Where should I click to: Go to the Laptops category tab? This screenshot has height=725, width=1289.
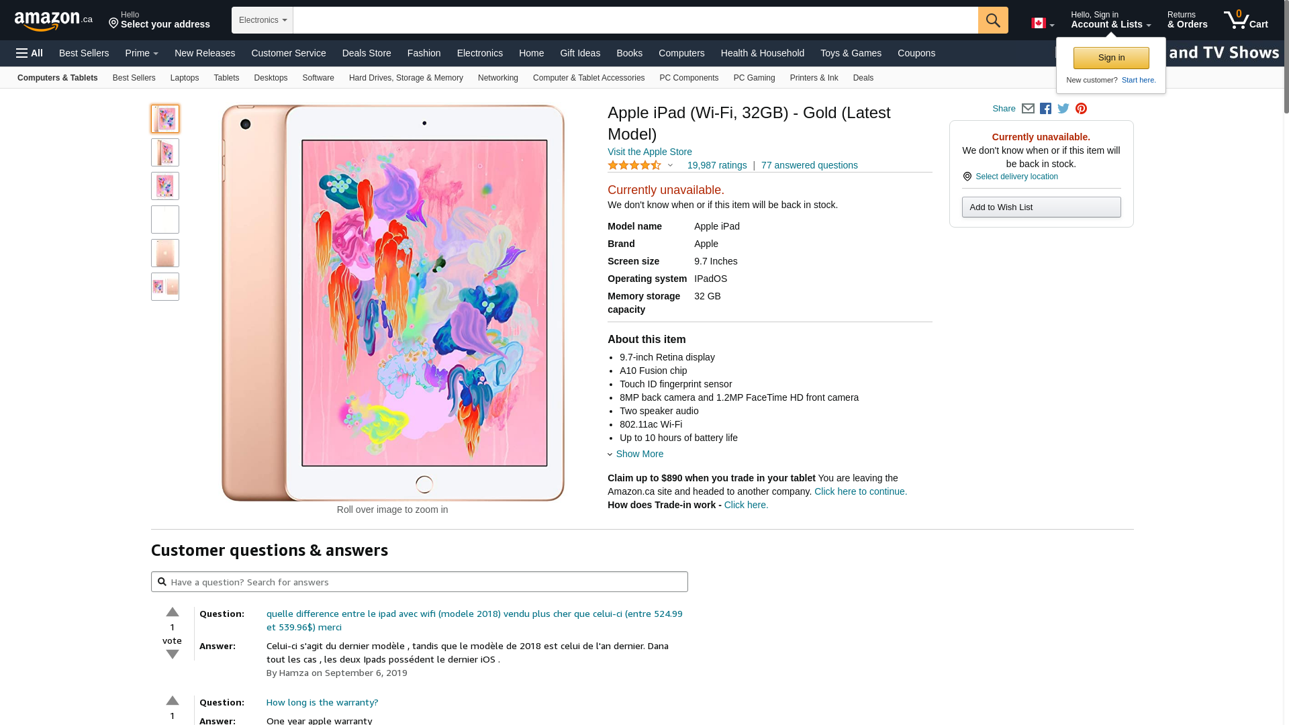pos(185,78)
